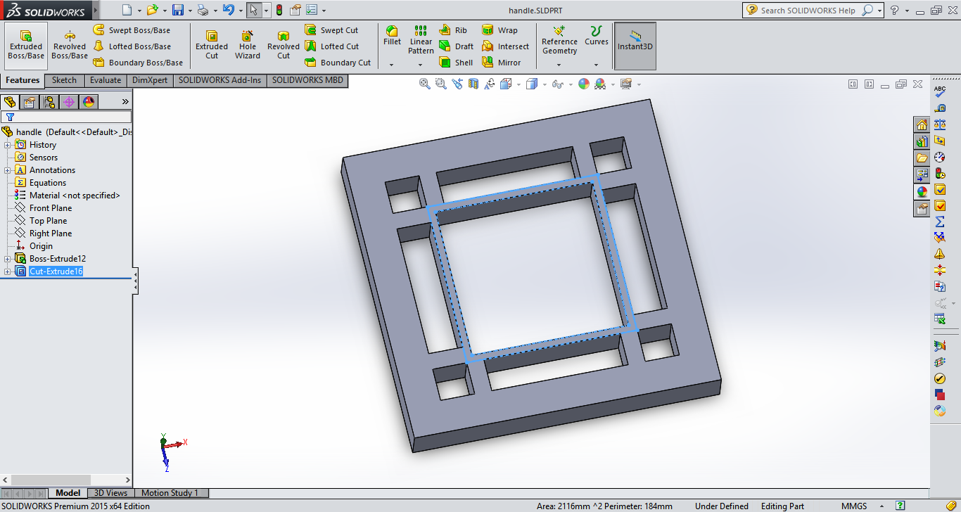The width and height of the screenshot is (961, 512).
Task: Select the Boundary Cut tool
Action: tap(337, 63)
